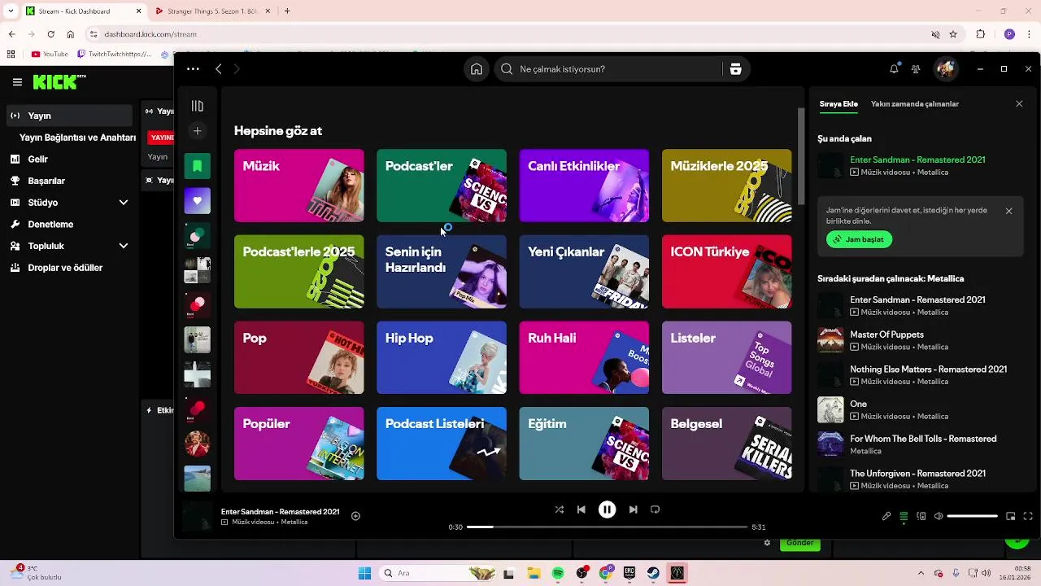Toggle shuffle playback
This screenshot has width=1041, height=586.
tap(559, 509)
